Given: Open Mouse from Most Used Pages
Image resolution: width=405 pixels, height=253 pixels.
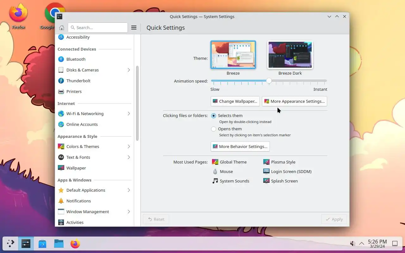Looking at the screenshot, I should click(222, 171).
